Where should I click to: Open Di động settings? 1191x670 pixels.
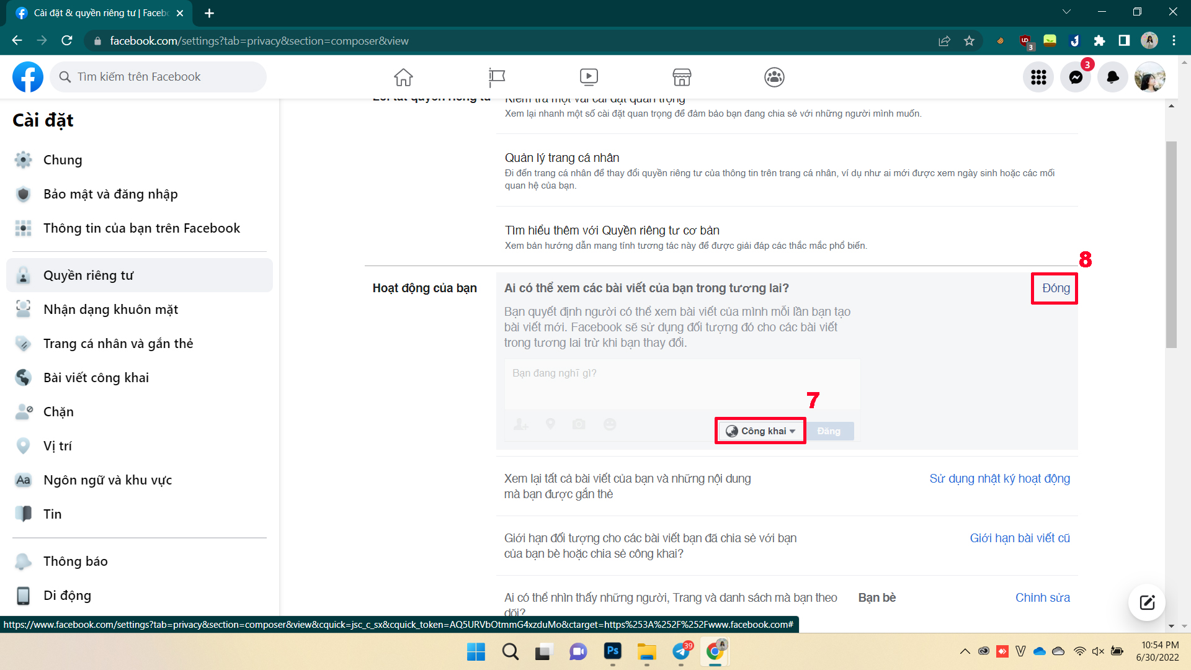click(140, 596)
